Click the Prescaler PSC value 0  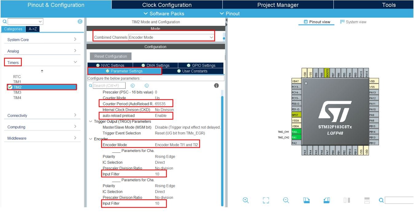pos(156,92)
